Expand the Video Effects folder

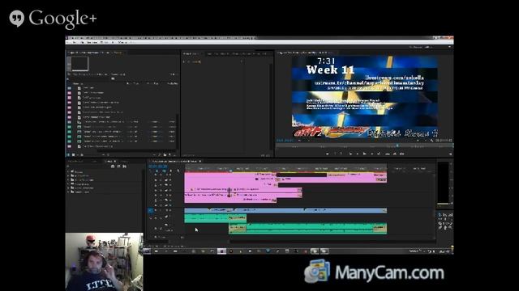tap(68, 183)
